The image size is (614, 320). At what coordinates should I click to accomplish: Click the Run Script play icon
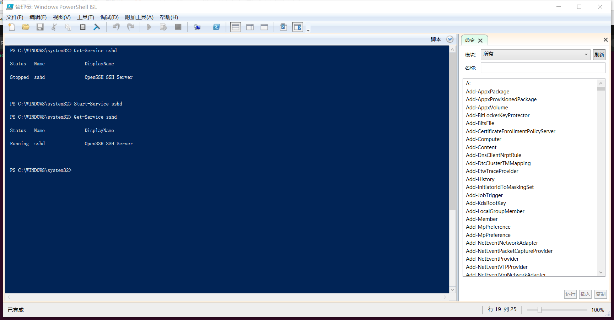pos(149,27)
